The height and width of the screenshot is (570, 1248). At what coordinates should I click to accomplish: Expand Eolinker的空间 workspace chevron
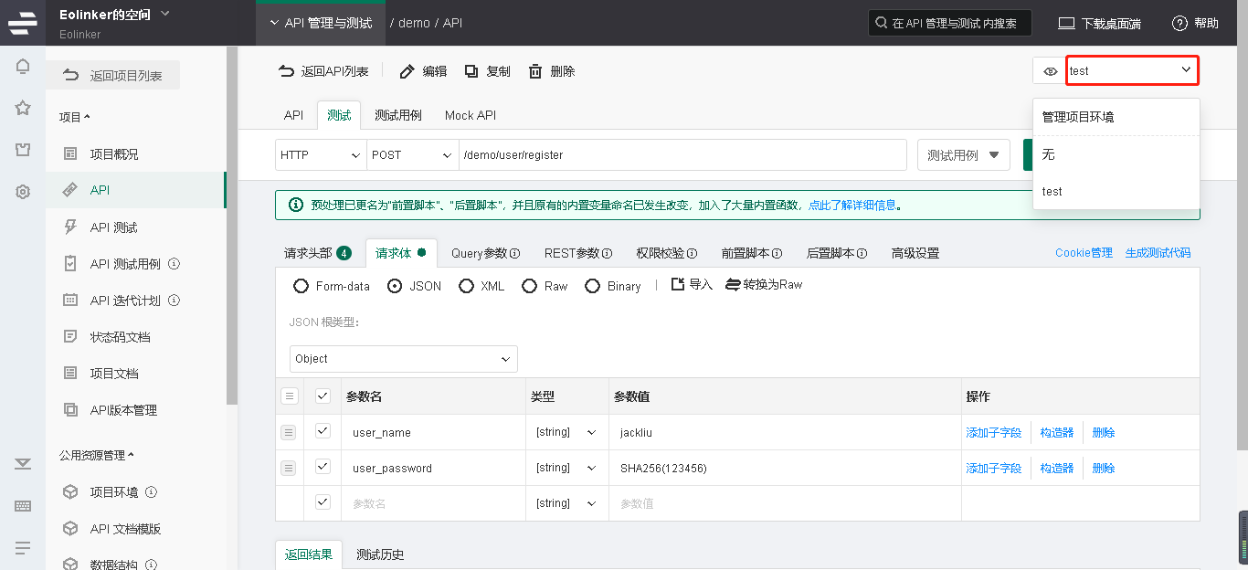pos(164,14)
